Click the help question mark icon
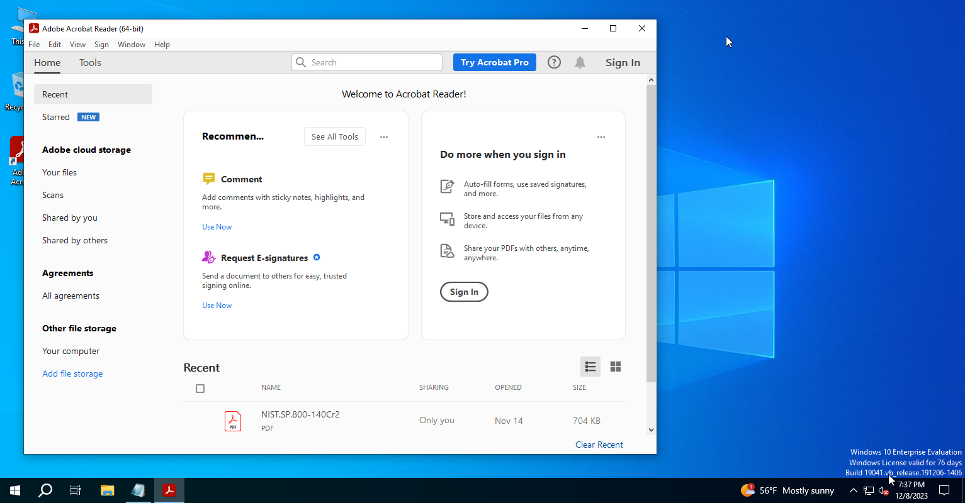 pyautogui.click(x=554, y=62)
